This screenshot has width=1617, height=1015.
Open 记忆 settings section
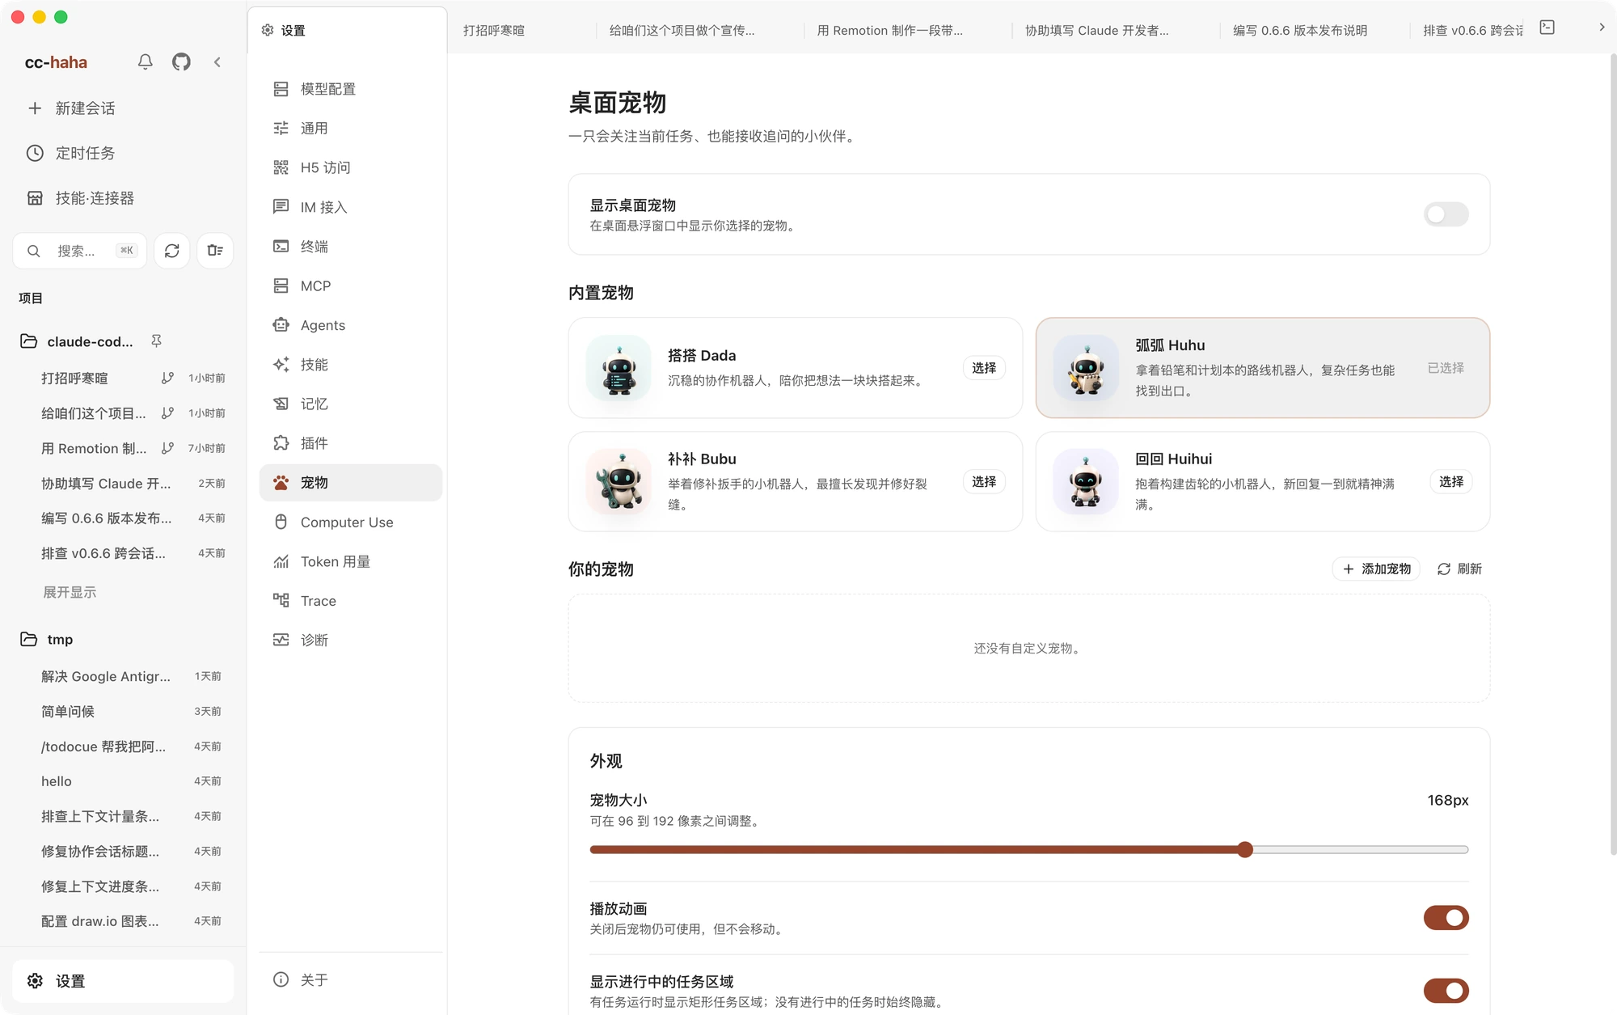tap(351, 404)
